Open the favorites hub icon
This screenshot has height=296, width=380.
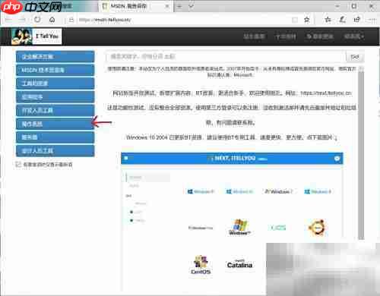[x=328, y=20]
